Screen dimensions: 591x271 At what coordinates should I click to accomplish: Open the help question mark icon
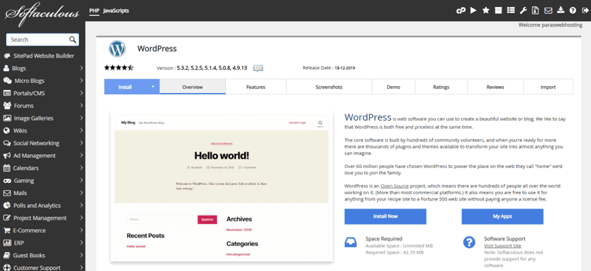tap(573, 11)
